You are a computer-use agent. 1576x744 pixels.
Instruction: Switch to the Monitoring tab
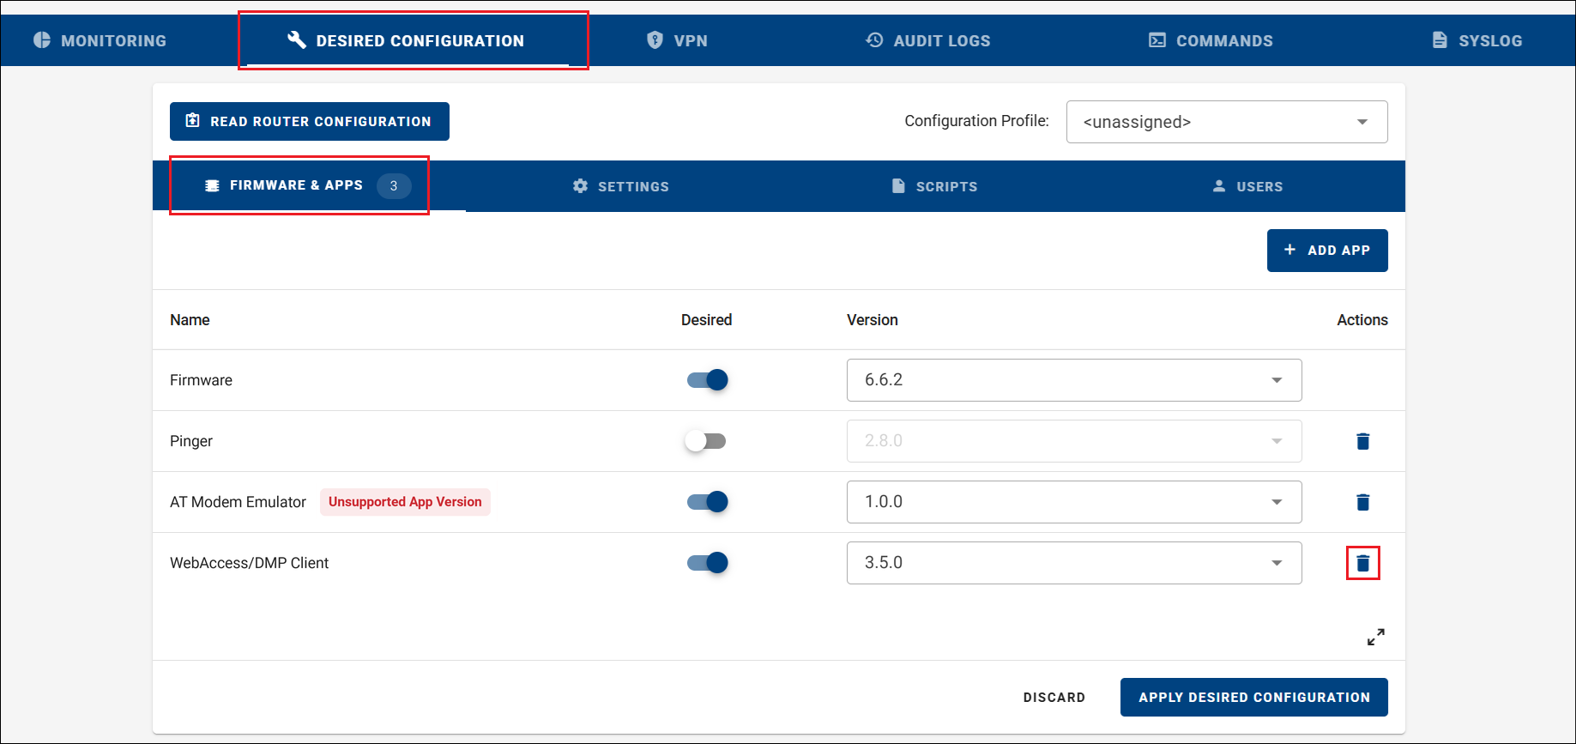(x=100, y=40)
